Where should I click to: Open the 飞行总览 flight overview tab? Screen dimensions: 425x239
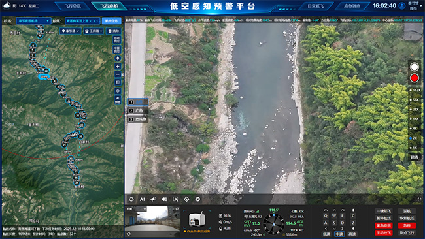click(x=73, y=6)
